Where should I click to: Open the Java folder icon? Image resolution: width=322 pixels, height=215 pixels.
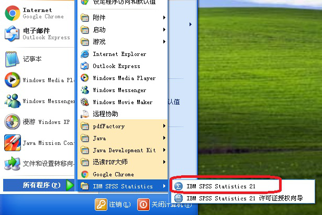pos(85,138)
